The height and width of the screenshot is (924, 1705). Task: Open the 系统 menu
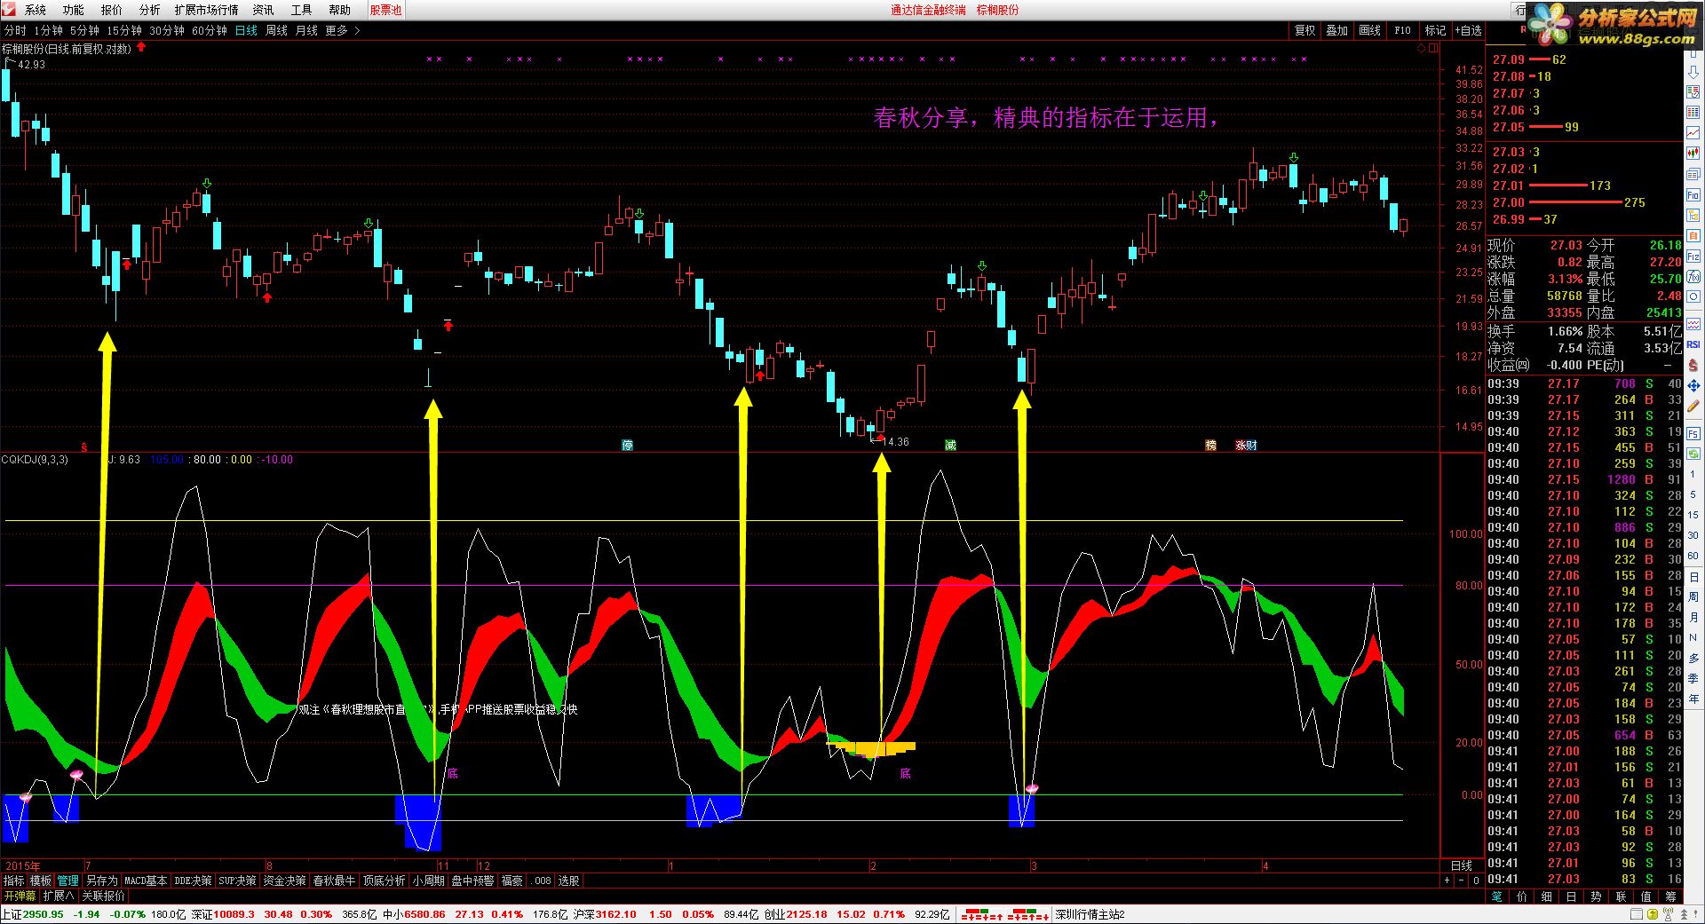36,10
